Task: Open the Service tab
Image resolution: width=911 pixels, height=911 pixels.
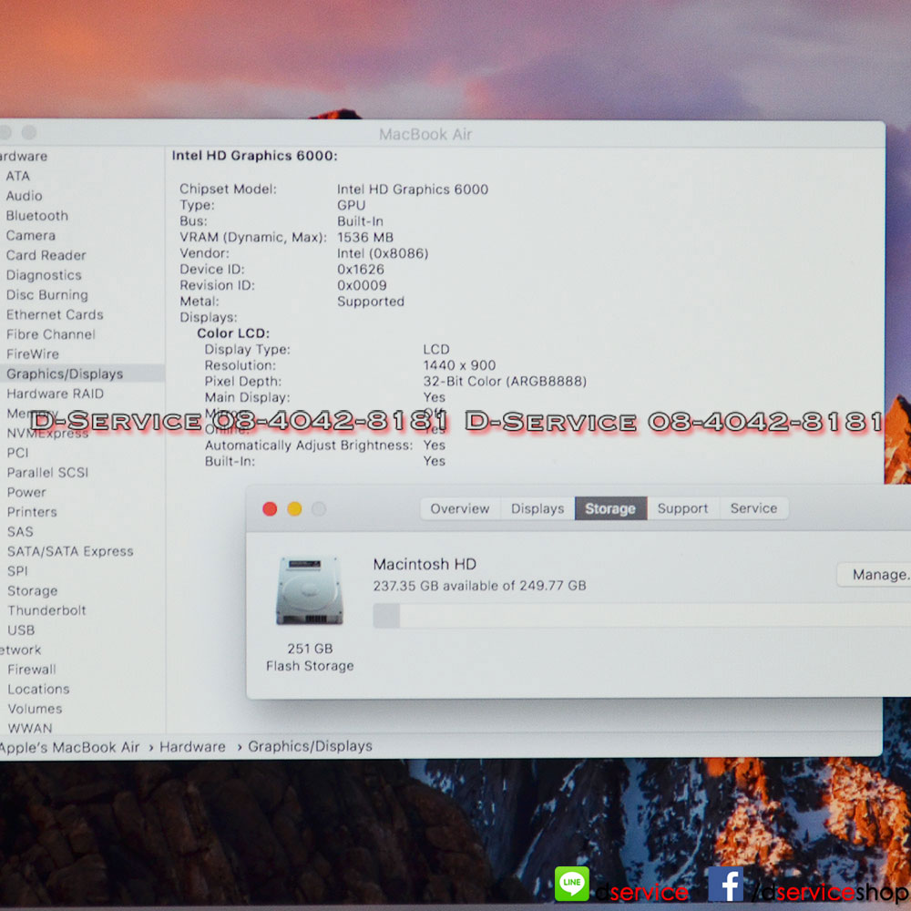Action: click(753, 508)
